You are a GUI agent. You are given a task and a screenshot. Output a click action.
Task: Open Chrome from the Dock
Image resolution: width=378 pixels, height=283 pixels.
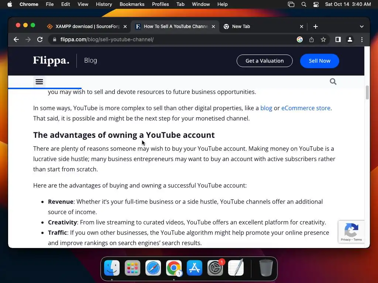pyautogui.click(x=174, y=268)
